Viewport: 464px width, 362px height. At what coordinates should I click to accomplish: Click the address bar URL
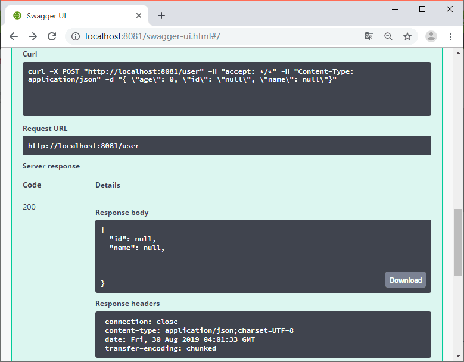tap(152, 36)
